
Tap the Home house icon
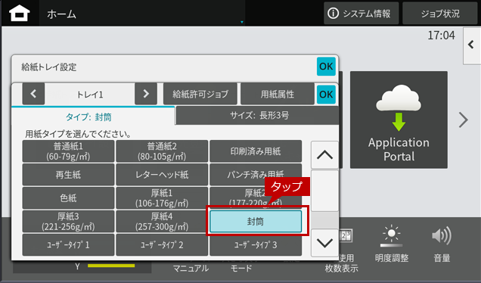20,13
